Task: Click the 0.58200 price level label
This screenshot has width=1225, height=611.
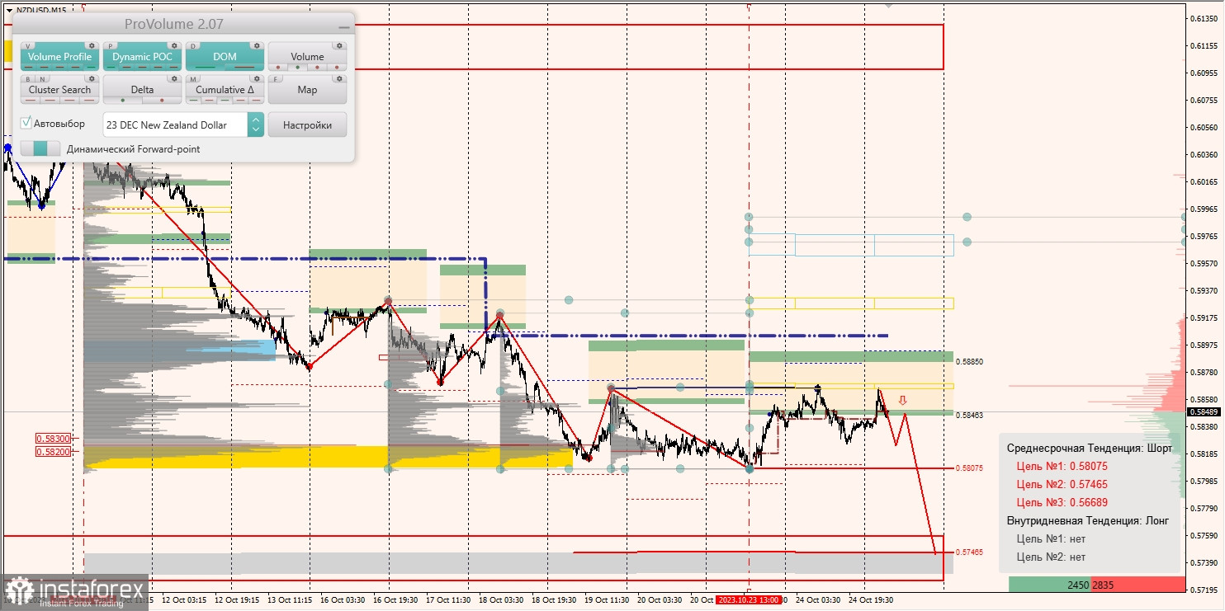Action: tap(53, 452)
